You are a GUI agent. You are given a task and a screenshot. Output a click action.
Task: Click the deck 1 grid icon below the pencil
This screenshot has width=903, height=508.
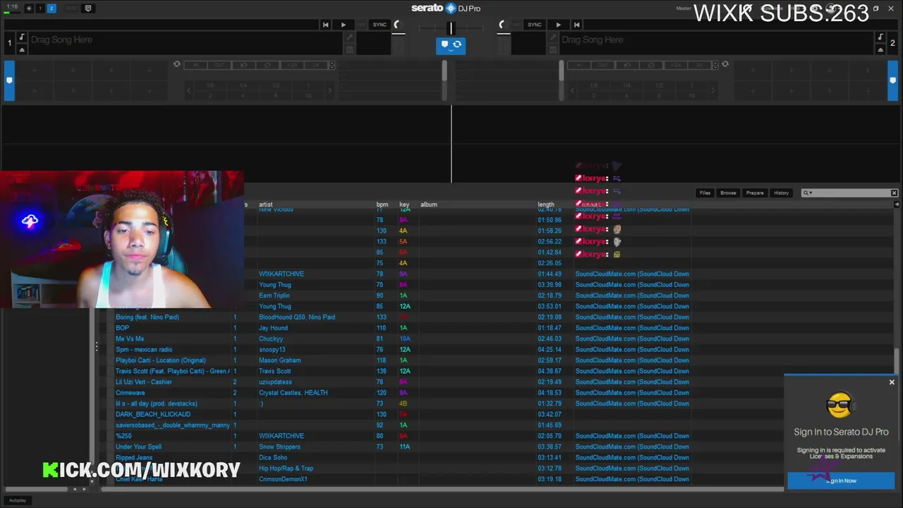tap(349, 49)
